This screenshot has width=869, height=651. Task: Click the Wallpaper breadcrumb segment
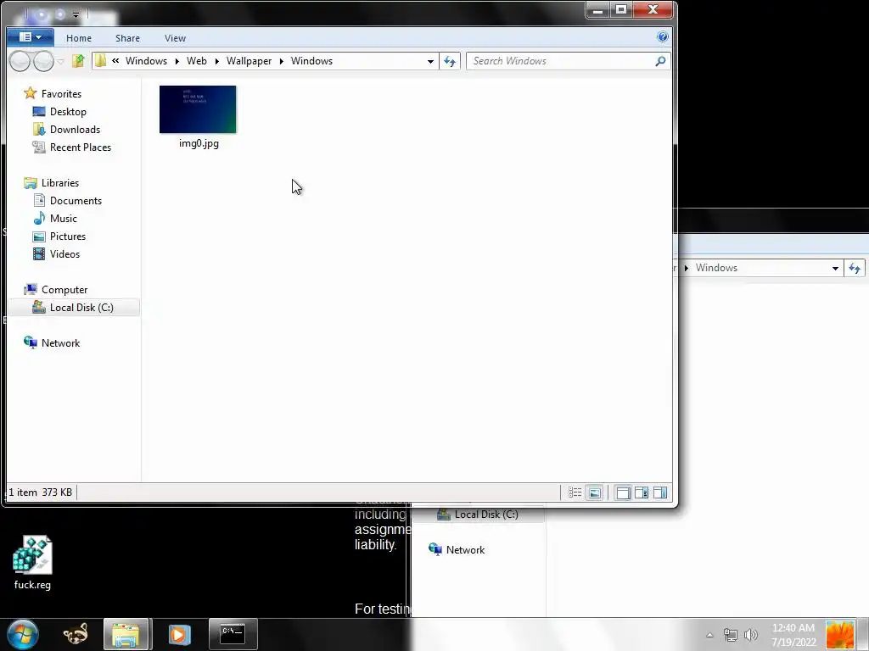[x=249, y=61]
